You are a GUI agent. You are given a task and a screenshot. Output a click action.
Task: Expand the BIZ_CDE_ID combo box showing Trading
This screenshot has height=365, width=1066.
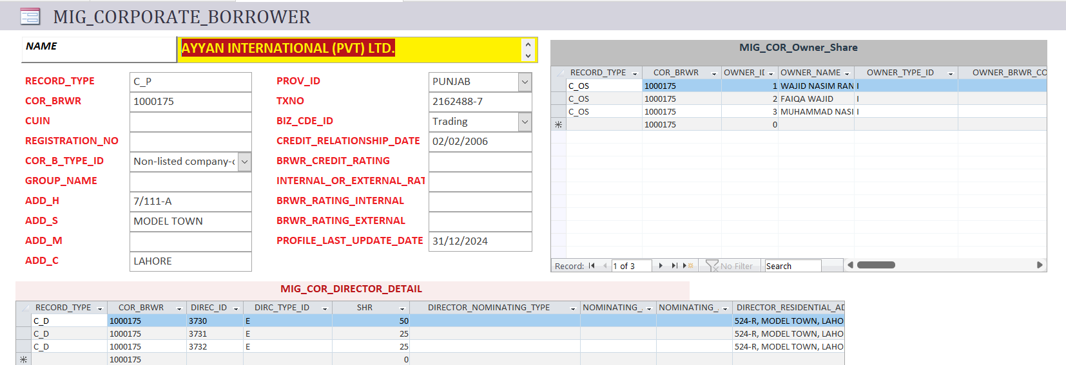(525, 122)
